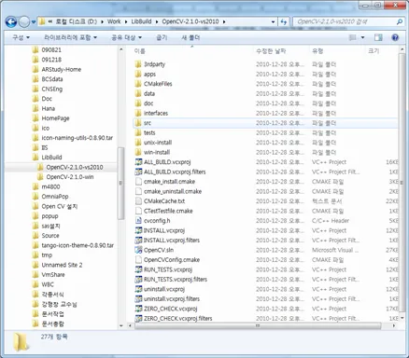Click the file list horizontal scrollbar thumb
Viewport: 409px width, 358px height.
pos(258,325)
